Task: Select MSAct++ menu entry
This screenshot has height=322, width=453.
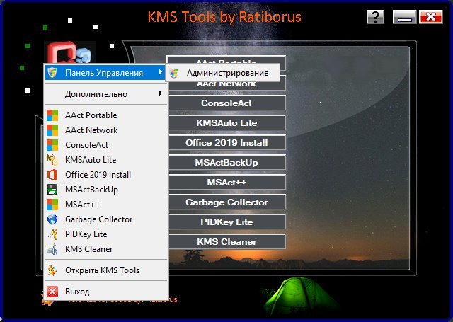Action: [105, 205]
